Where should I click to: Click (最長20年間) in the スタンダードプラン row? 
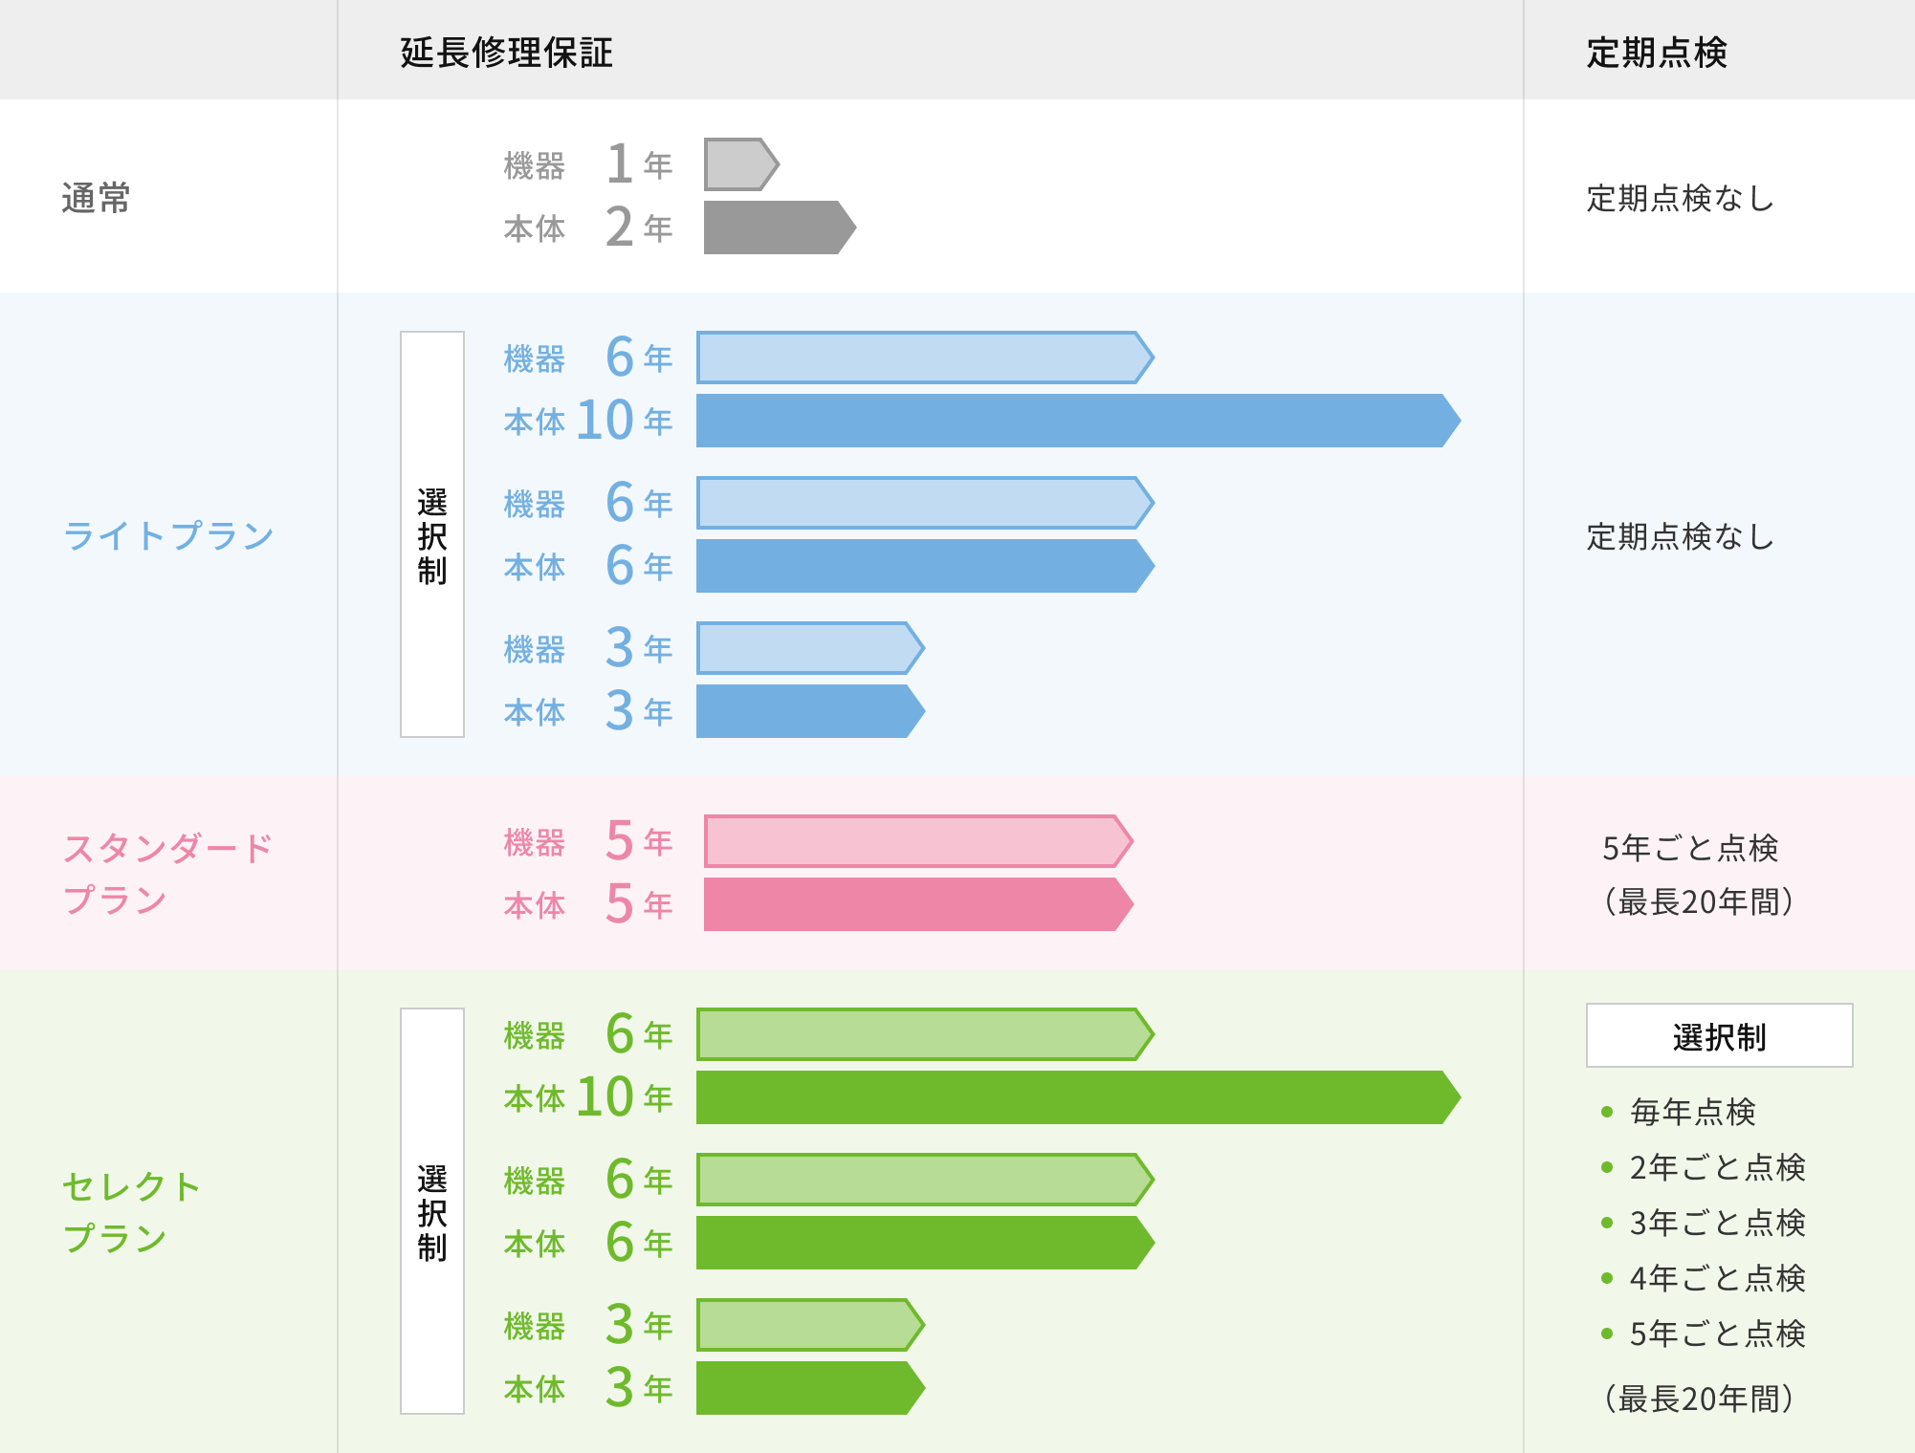coord(1698,901)
